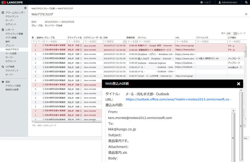Click the 転職採用サイト-転職総合サービス title cell

[x=154, y=50]
